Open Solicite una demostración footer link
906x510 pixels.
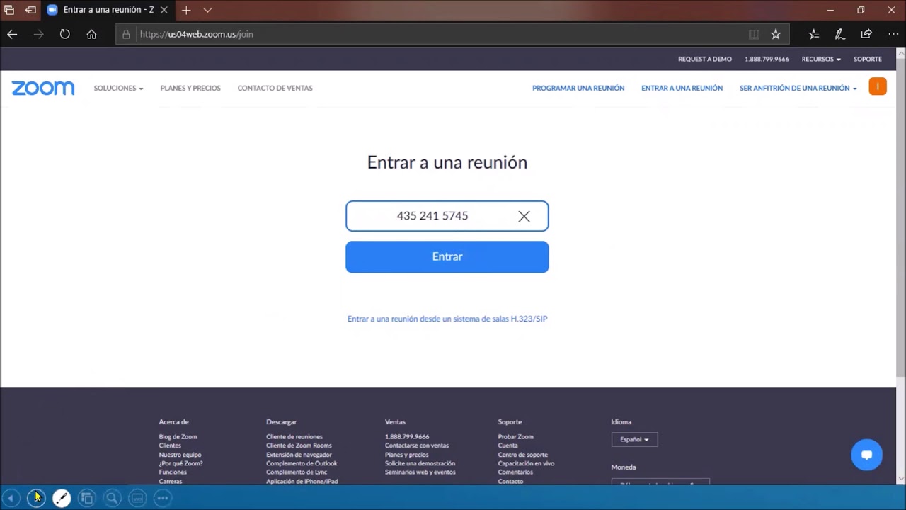[420, 463]
